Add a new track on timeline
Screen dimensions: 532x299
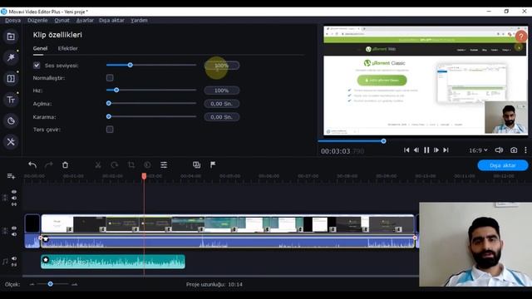pos(11,176)
